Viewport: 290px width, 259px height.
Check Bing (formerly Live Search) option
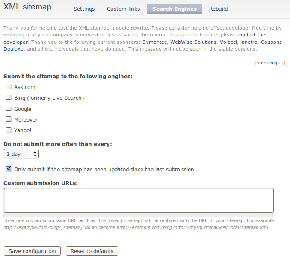[9, 97]
